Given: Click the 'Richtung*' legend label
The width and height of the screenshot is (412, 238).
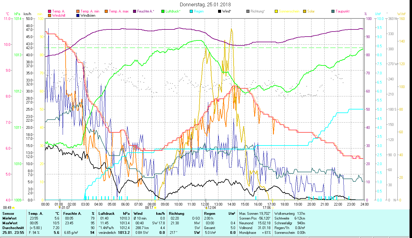Looking at the screenshot, I should point(258,12).
